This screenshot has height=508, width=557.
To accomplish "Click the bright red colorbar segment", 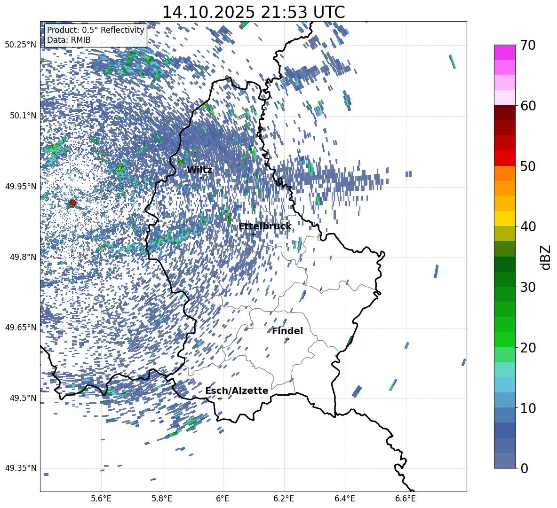I will click(x=504, y=158).
